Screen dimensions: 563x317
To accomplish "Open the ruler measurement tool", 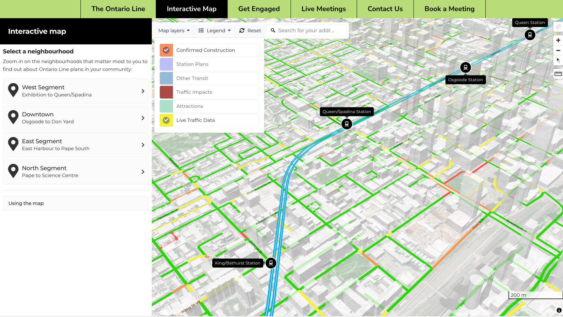I will [x=558, y=74].
